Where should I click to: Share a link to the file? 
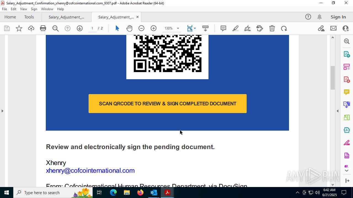pos(321,28)
